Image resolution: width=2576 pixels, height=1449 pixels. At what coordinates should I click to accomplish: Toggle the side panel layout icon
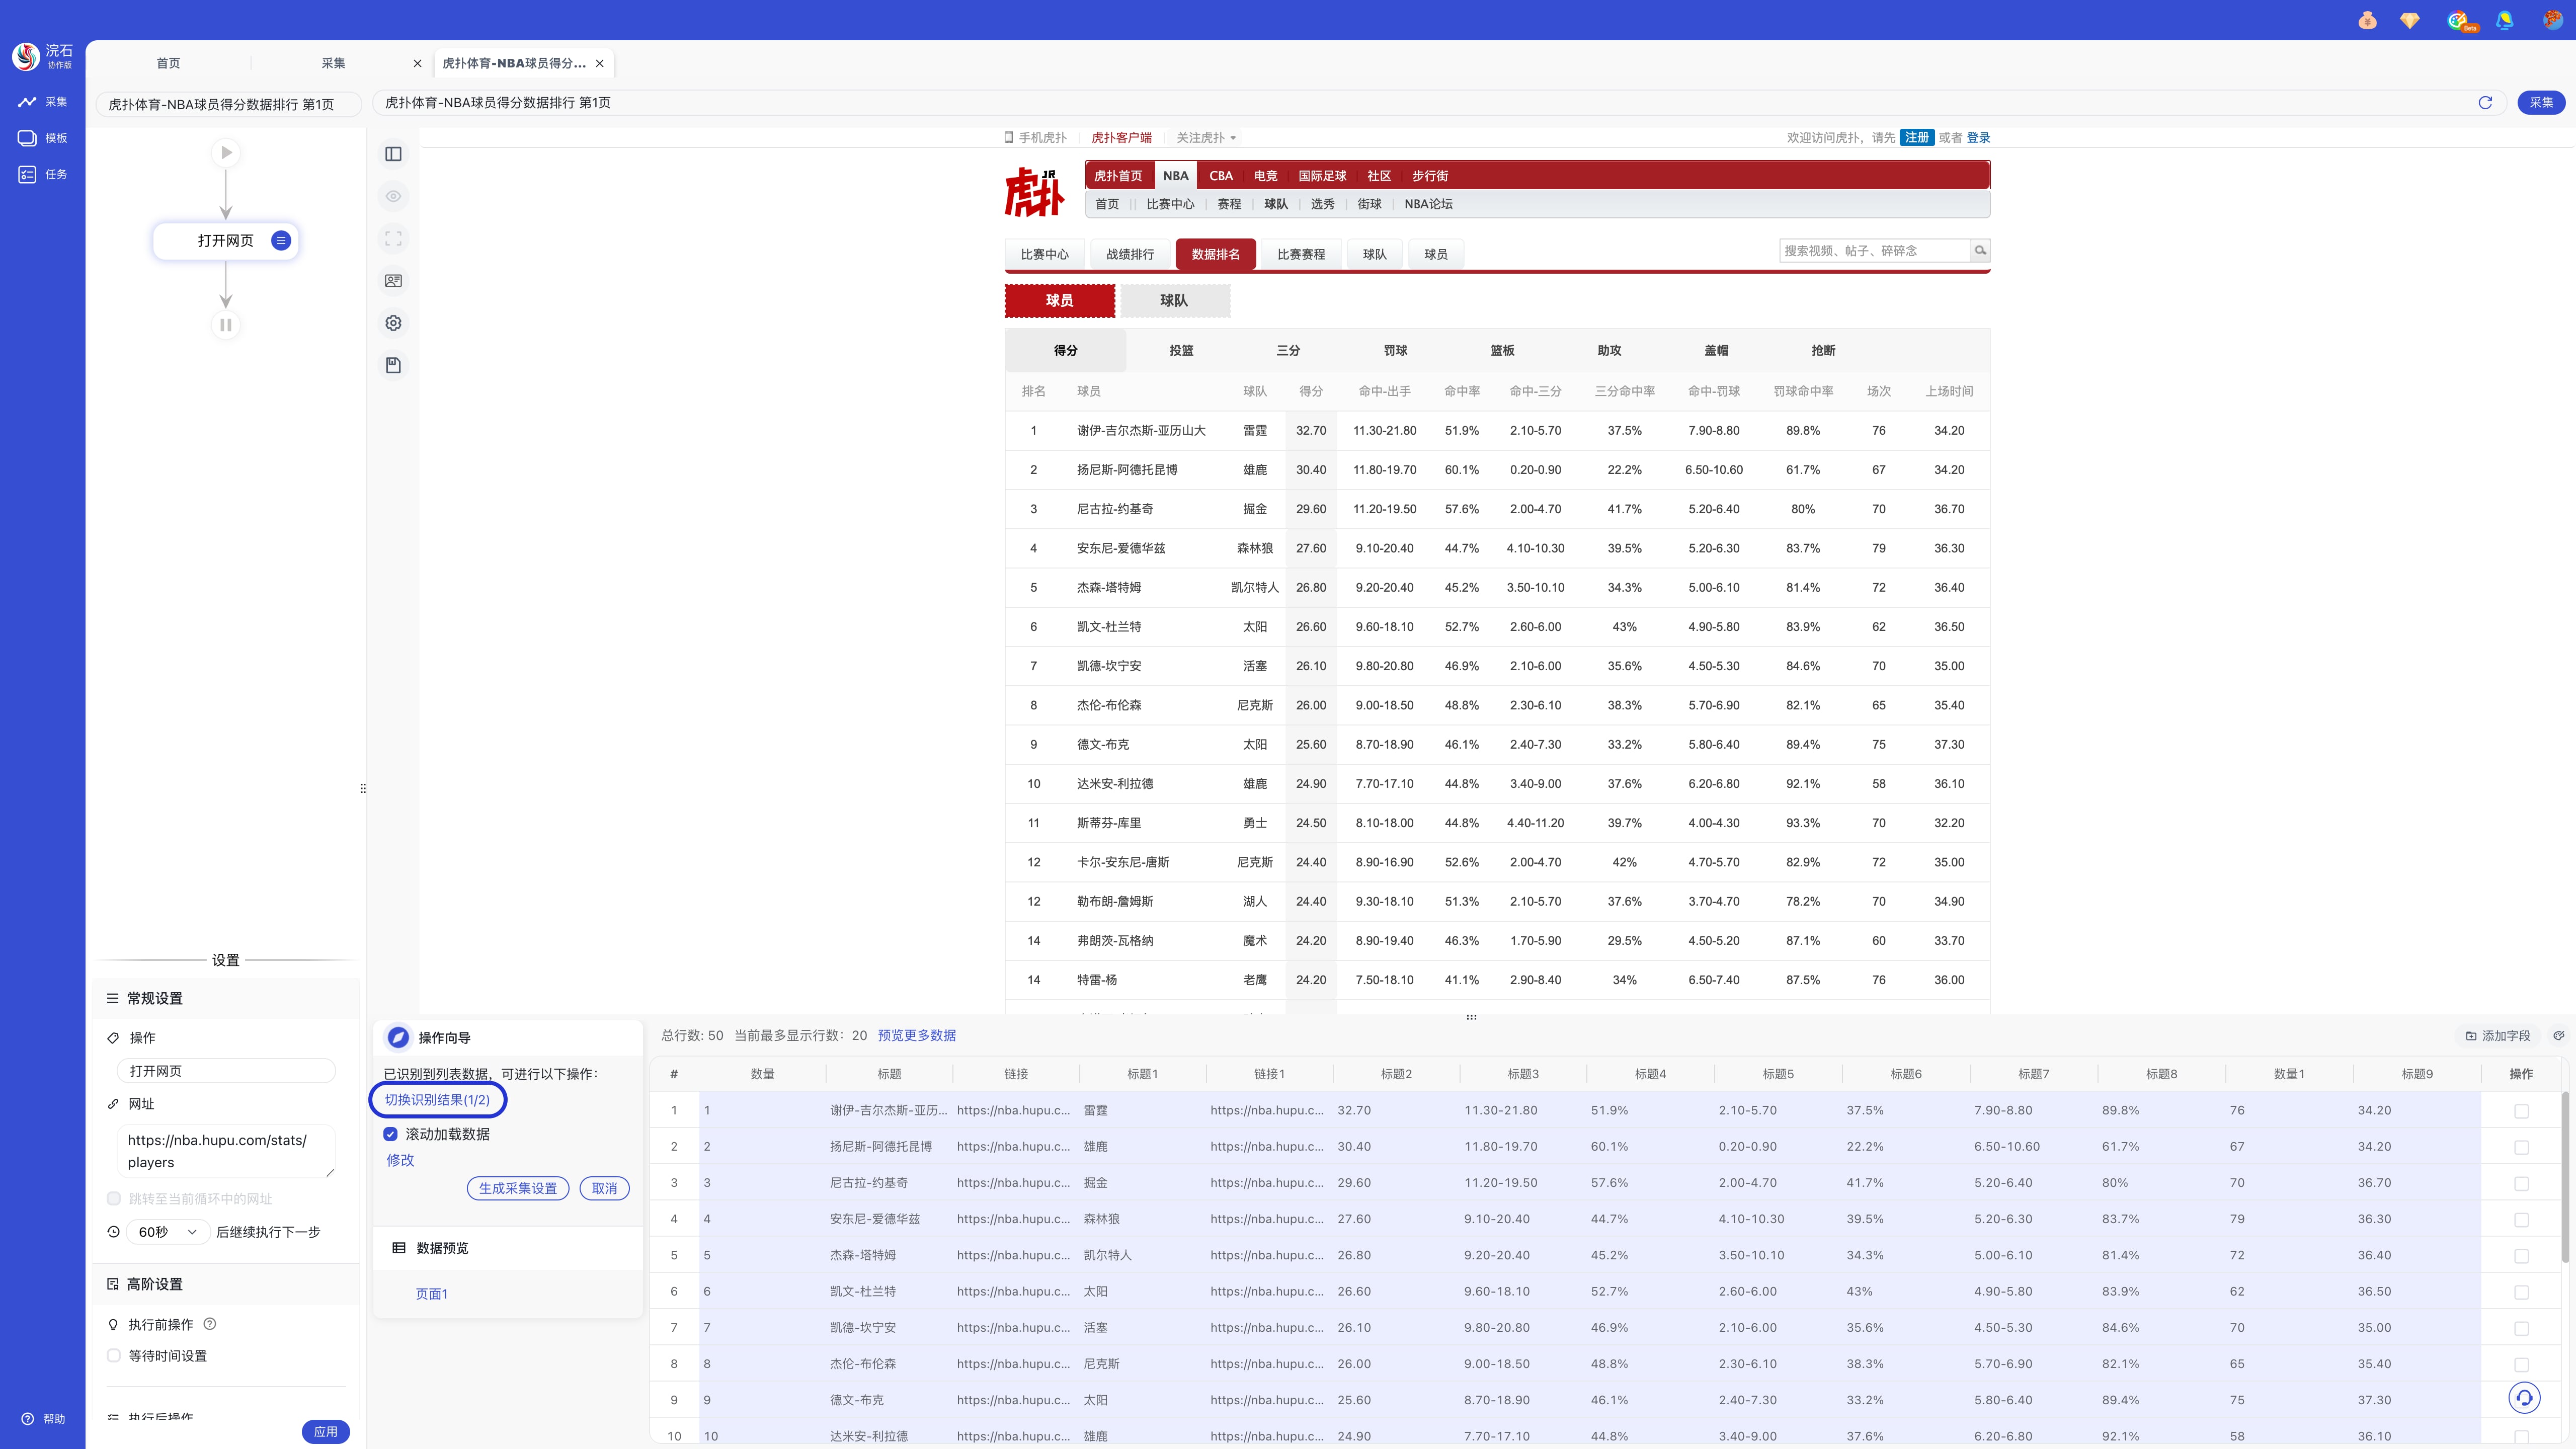[x=393, y=154]
